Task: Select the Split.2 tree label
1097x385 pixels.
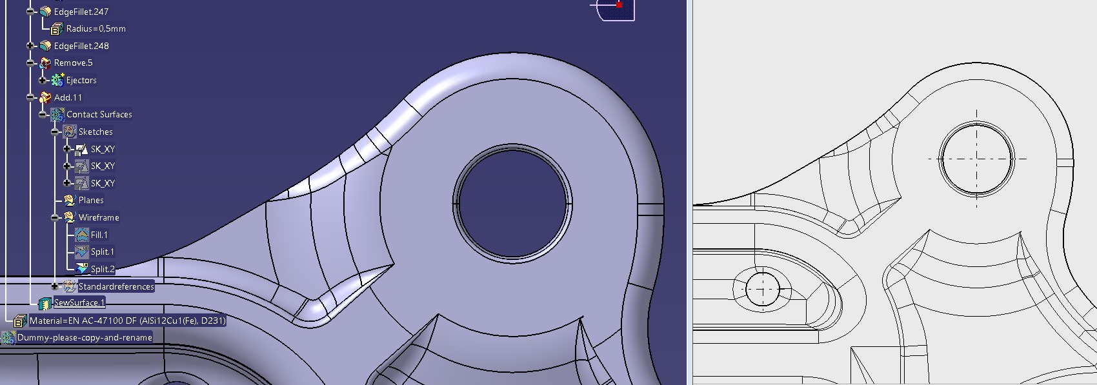Action: point(103,269)
